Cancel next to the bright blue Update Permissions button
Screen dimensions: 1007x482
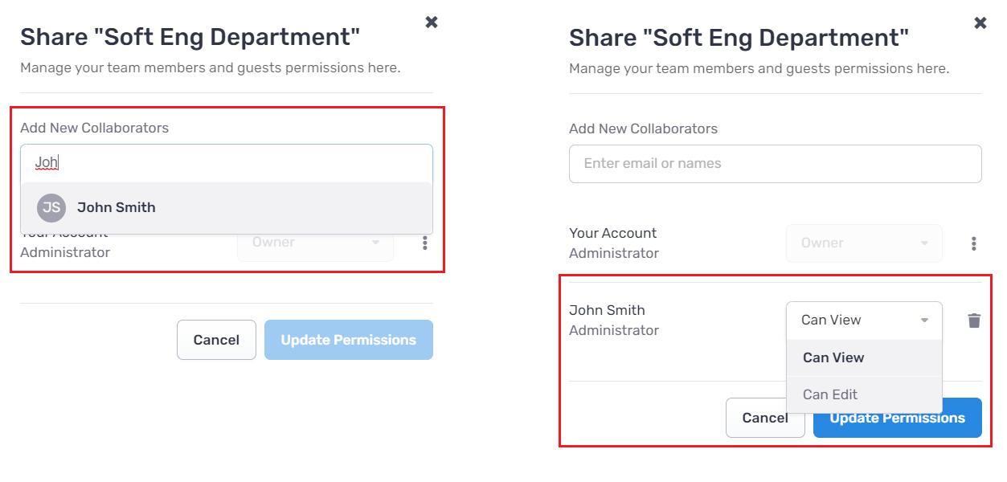pyautogui.click(x=765, y=418)
